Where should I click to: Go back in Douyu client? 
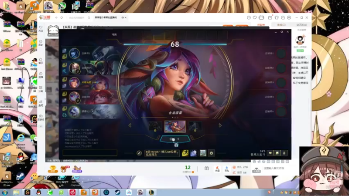(x=57, y=17)
